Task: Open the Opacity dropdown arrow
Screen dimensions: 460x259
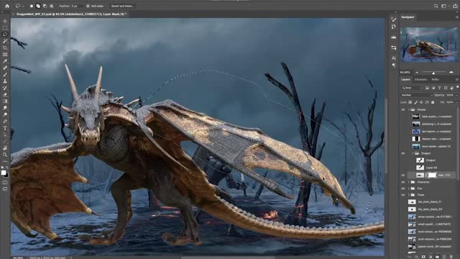Action: 456,95
